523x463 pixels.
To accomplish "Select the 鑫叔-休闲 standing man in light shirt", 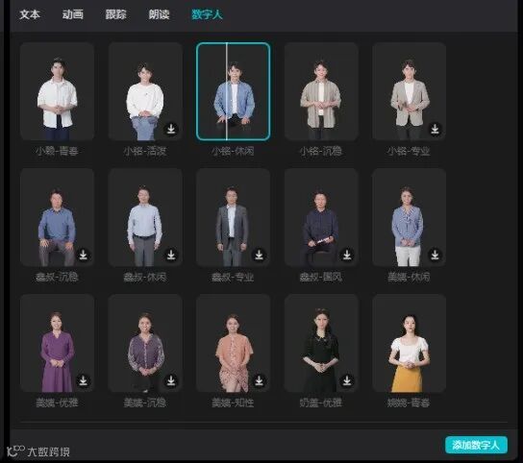I will tap(145, 217).
